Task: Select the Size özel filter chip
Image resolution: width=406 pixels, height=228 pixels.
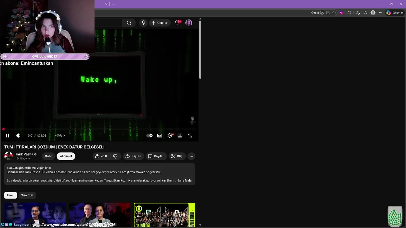Action: pos(27,195)
